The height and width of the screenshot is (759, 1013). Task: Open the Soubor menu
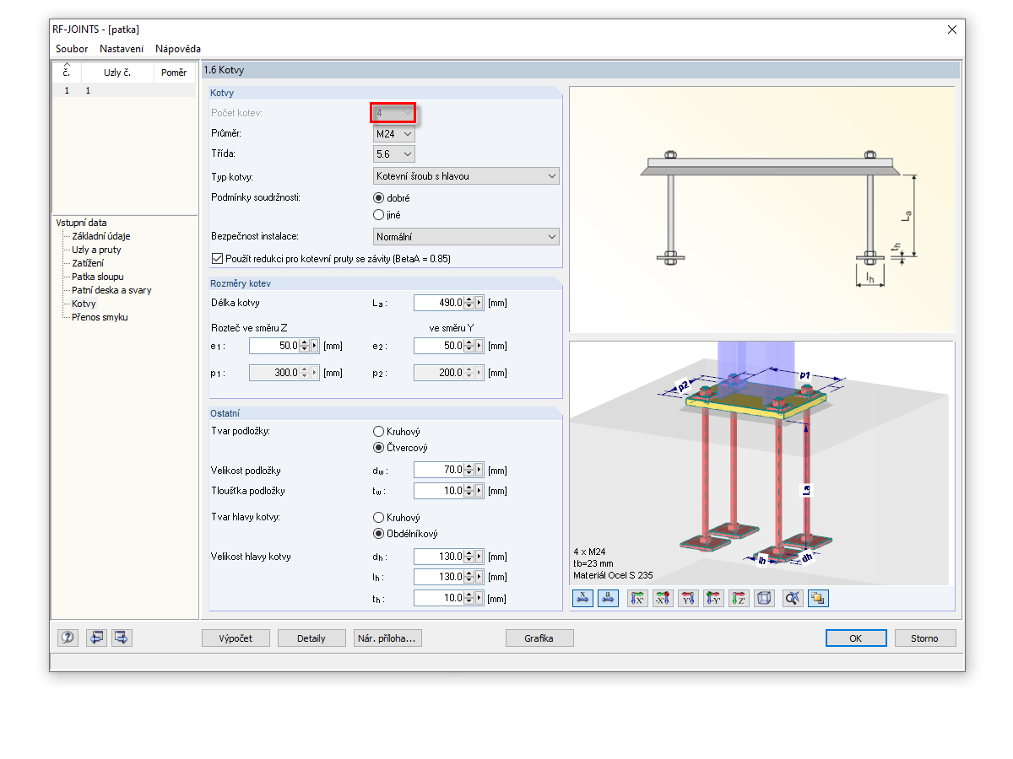[x=72, y=49]
